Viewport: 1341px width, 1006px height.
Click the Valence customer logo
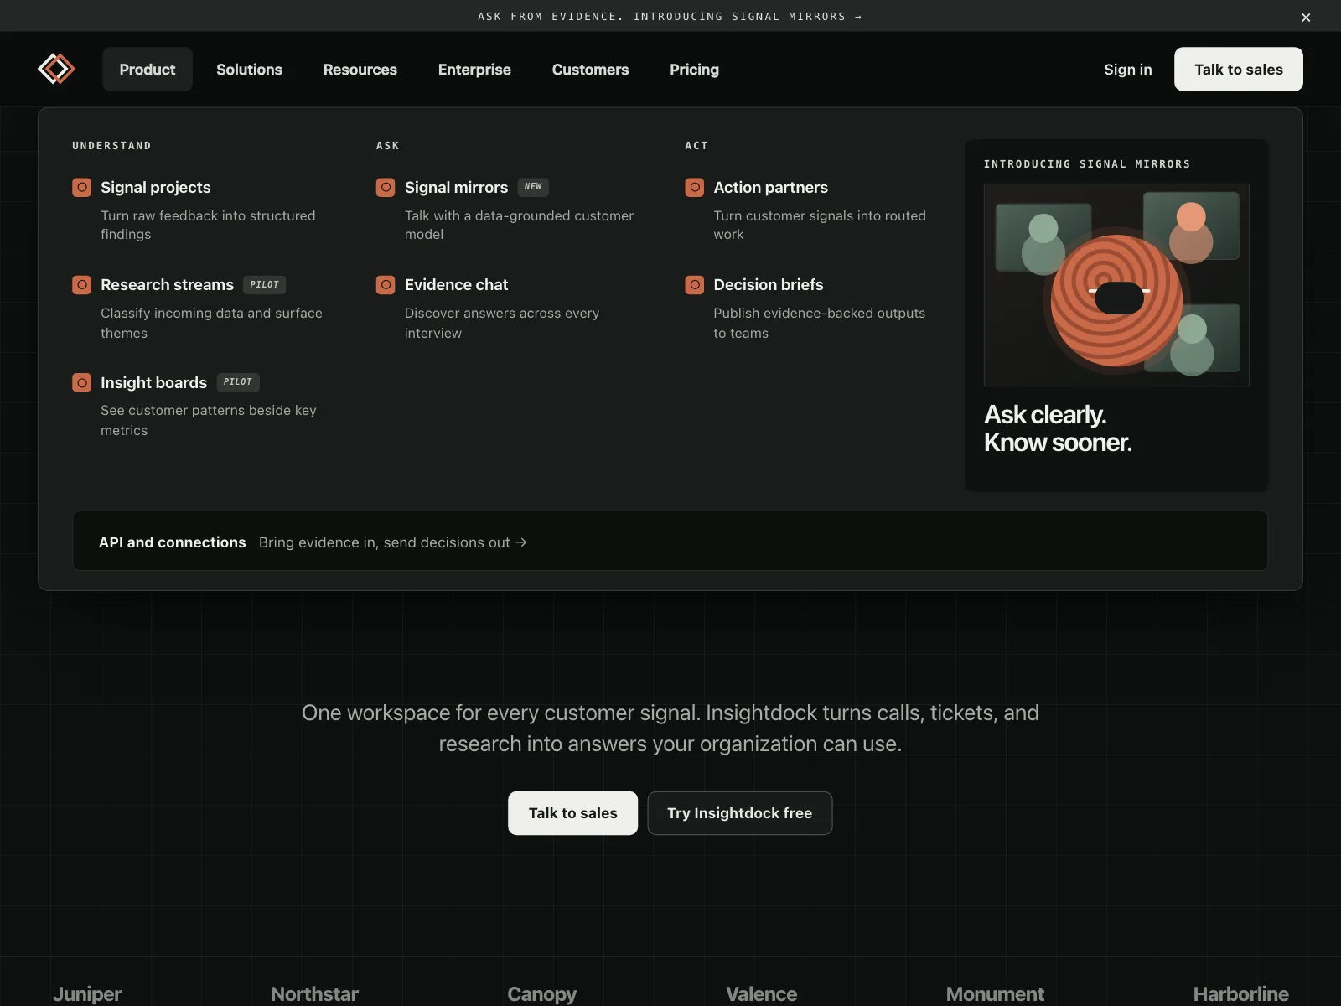point(761,994)
